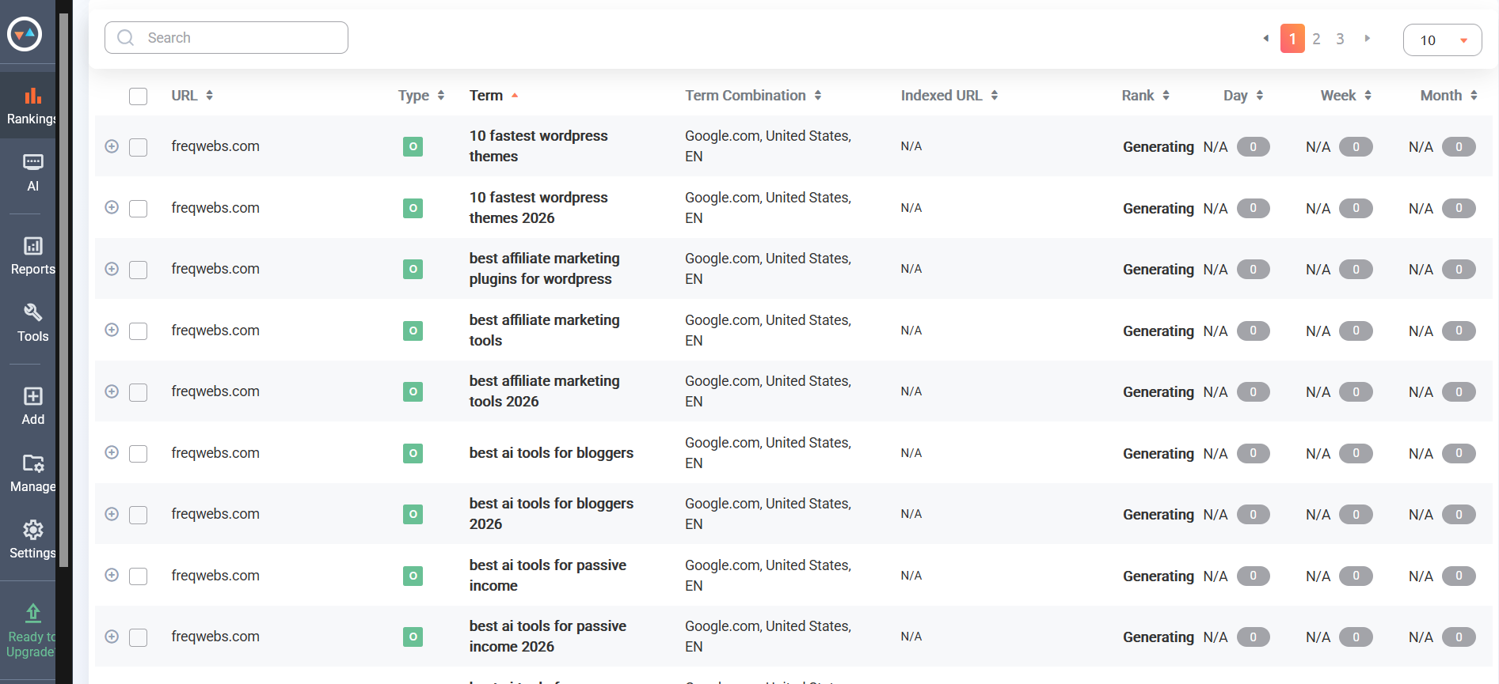The width and height of the screenshot is (1499, 684).
Task: Expand row 'best ai tools for bloggers' details
Action: [112, 452]
